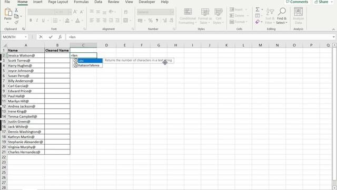Click the Font Color letter A icon
Screen dimensions: 337x190
coord(77,20)
